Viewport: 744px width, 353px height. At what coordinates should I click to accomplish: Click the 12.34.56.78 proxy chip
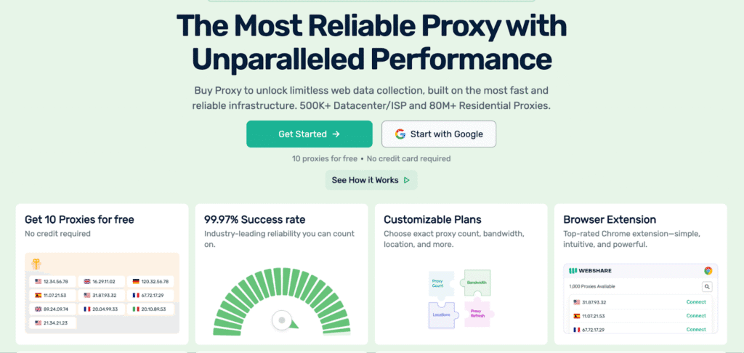[x=52, y=281]
